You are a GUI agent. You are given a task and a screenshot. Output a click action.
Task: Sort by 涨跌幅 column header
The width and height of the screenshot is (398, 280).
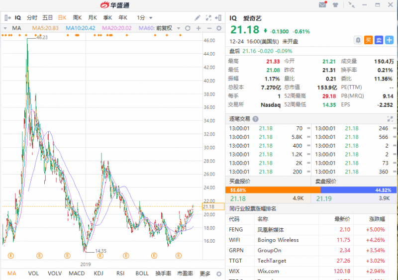[377, 219]
